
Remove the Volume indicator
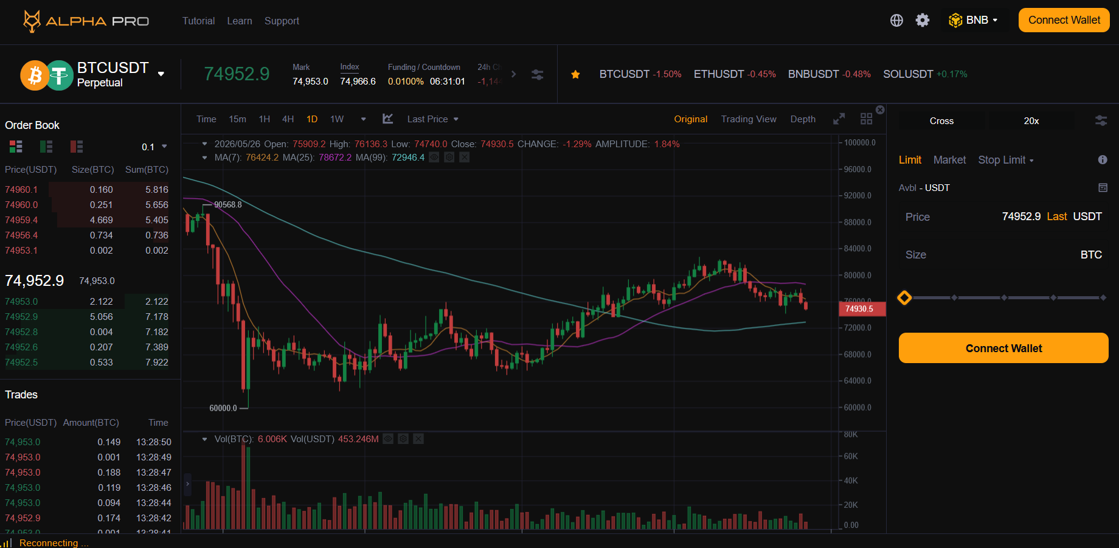[418, 439]
